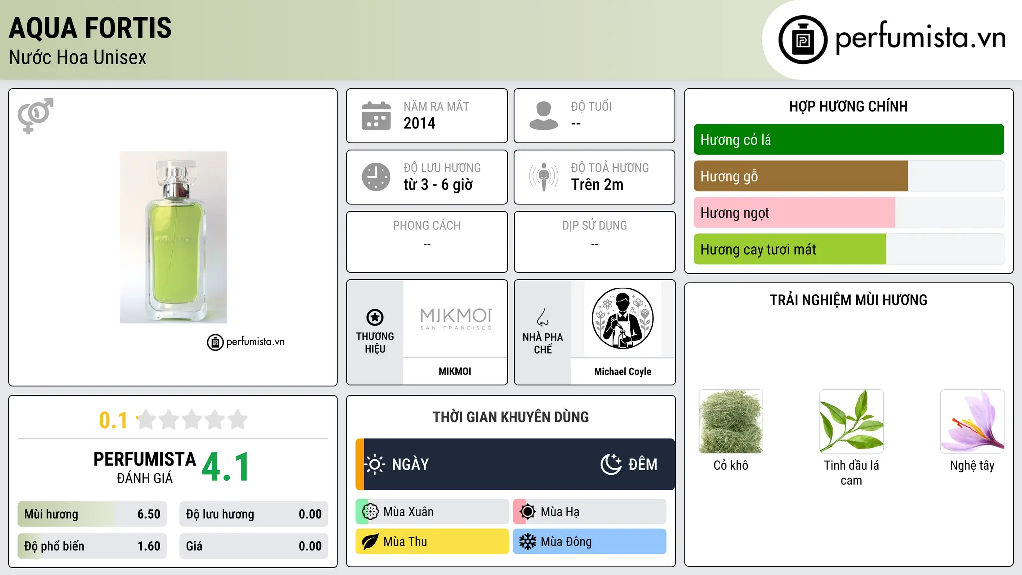Click the 'Cỏ khô' note caption
The width and height of the screenshot is (1022, 575).
click(x=731, y=465)
